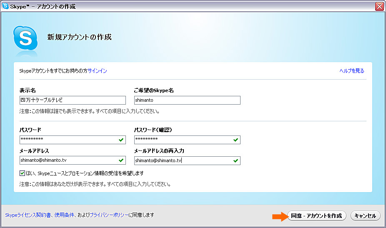Click the note about あなただけが表示できます

click(95, 184)
